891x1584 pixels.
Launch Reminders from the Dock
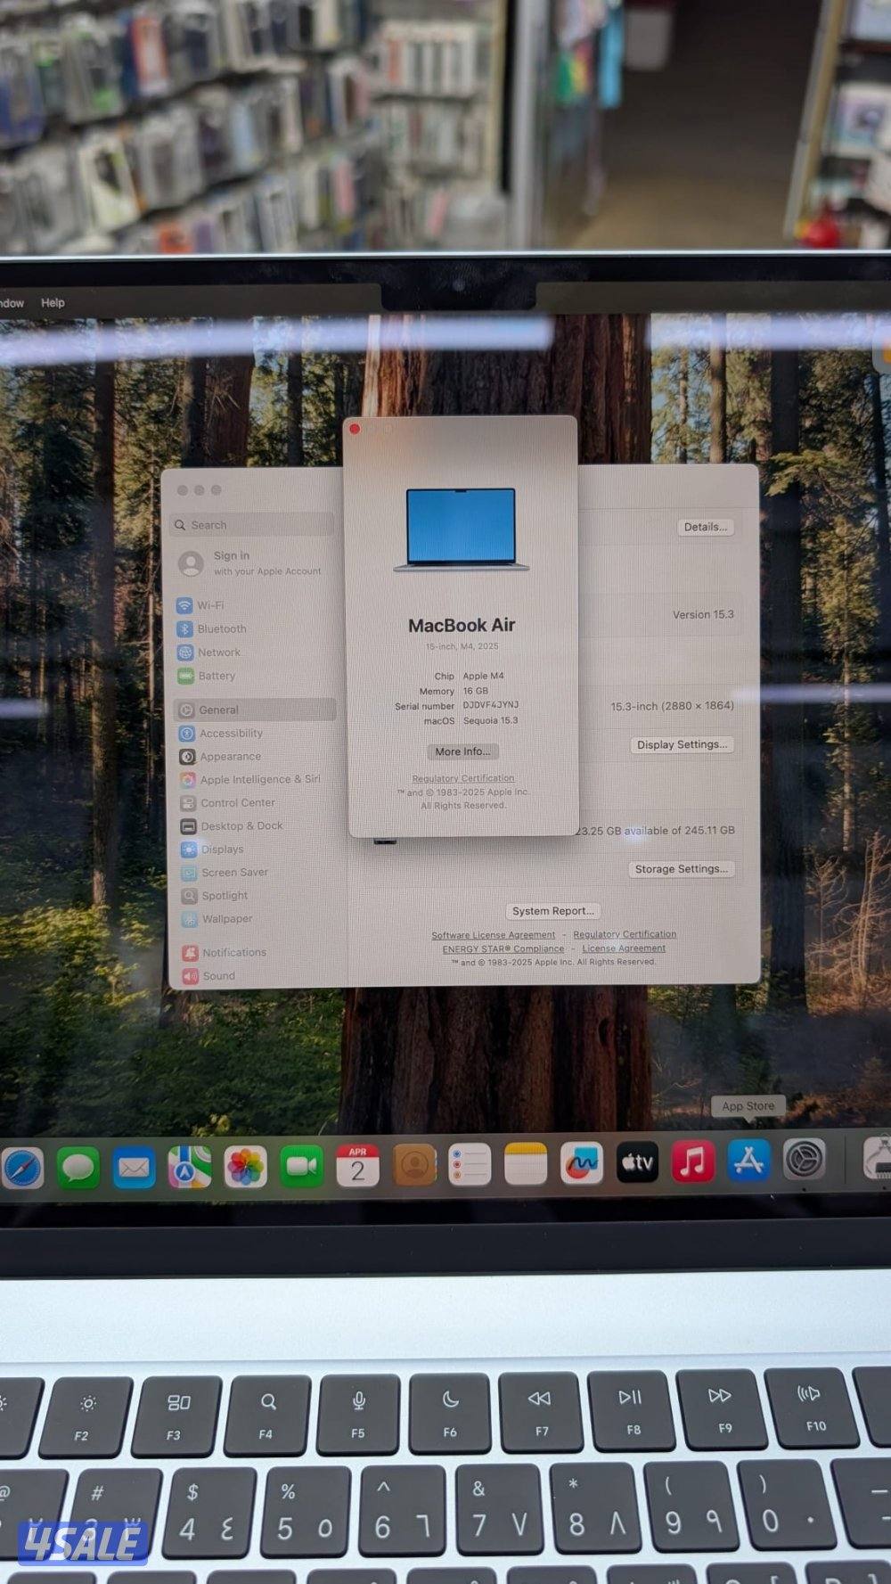point(470,1164)
